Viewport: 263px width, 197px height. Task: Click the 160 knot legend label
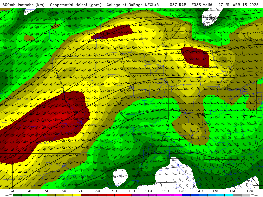233,191
